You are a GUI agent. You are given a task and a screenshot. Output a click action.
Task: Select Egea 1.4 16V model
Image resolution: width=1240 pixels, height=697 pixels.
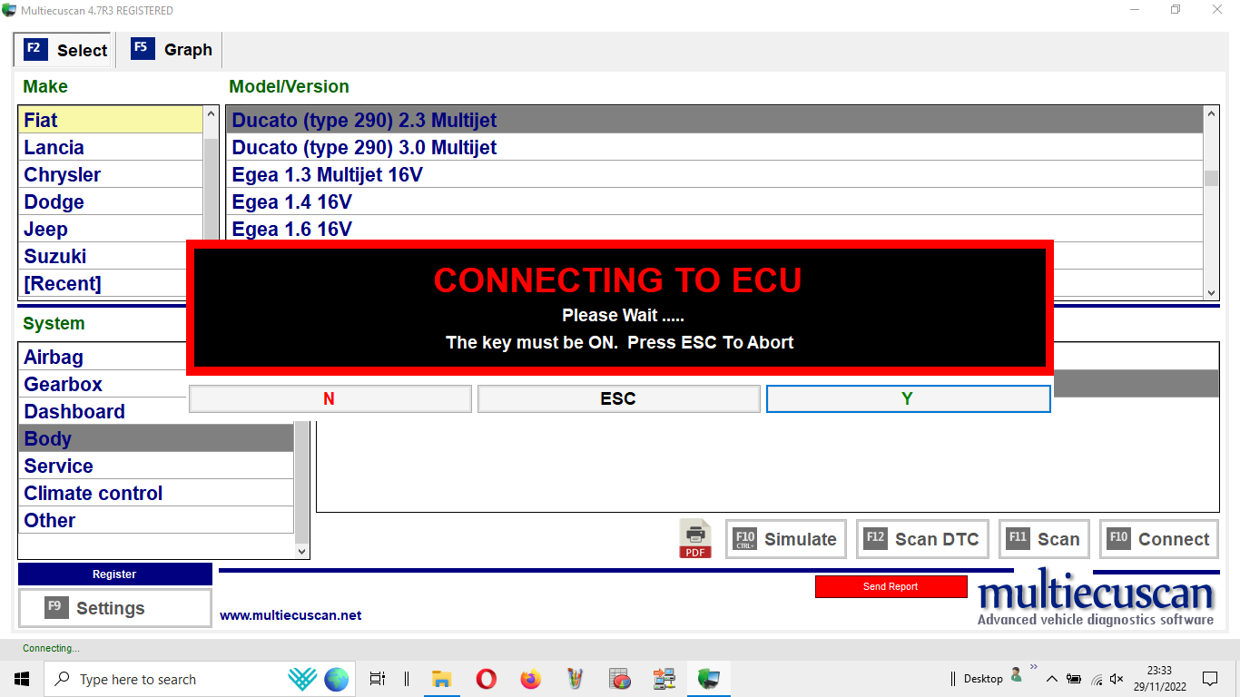pos(715,201)
